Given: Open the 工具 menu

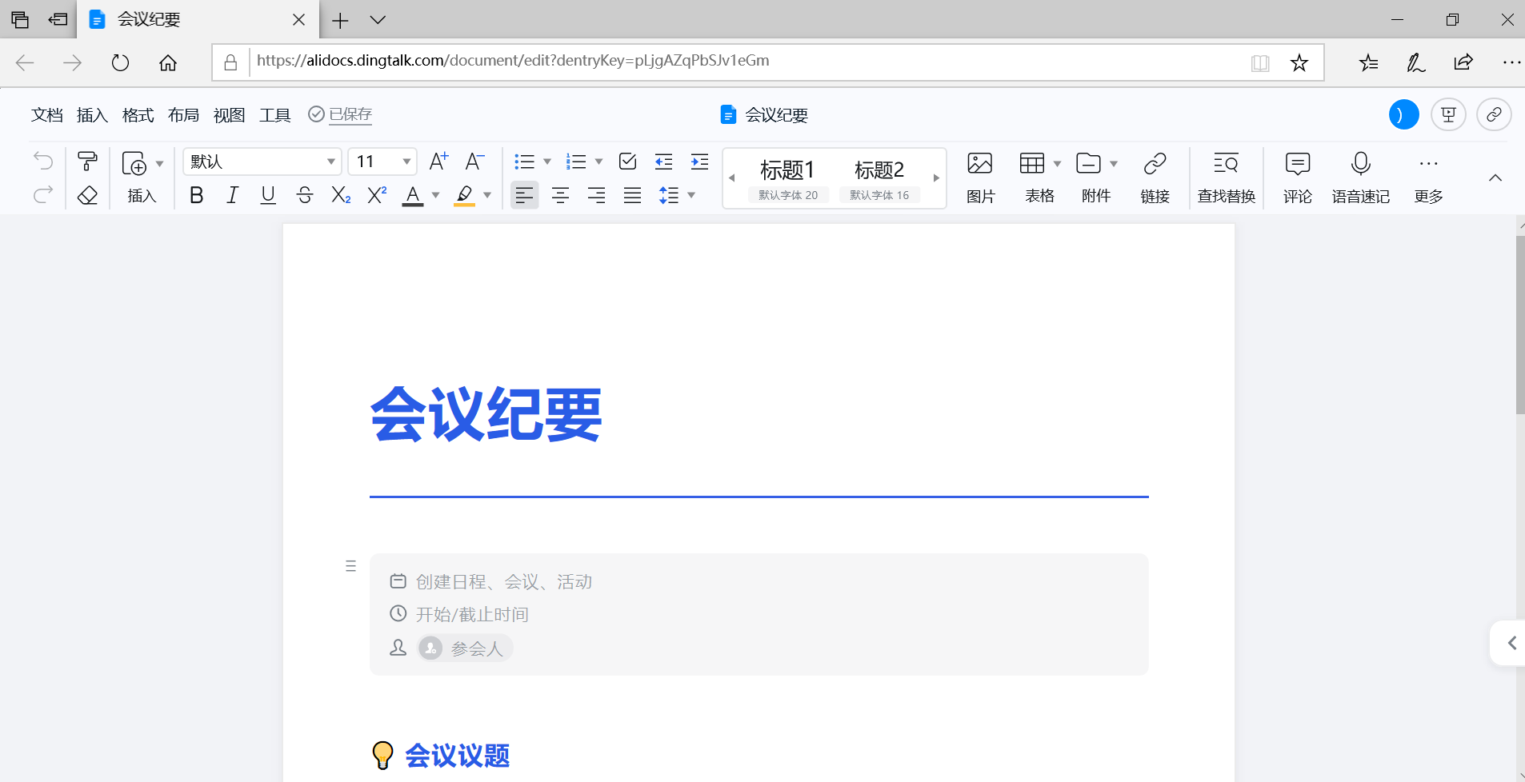Looking at the screenshot, I should point(274,115).
